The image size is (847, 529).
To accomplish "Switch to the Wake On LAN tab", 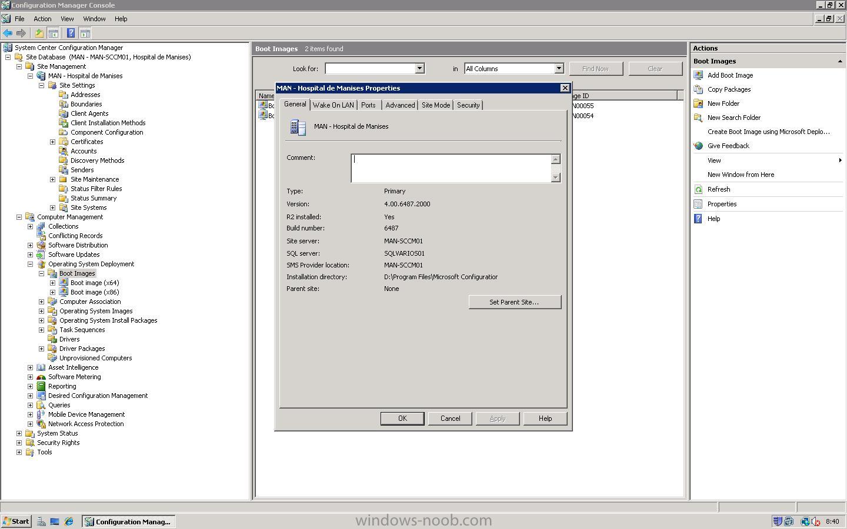I will (334, 105).
